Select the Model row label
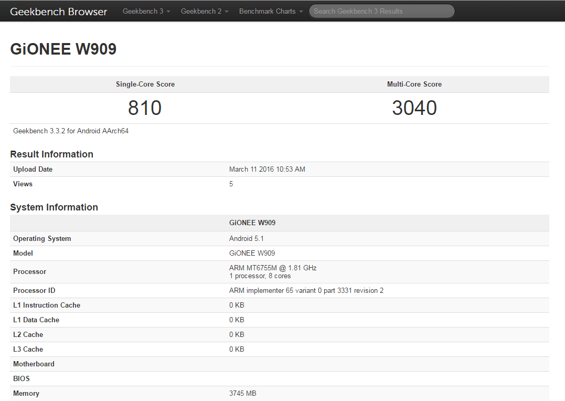The height and width of the screenshot is (401, 565). 23,253
